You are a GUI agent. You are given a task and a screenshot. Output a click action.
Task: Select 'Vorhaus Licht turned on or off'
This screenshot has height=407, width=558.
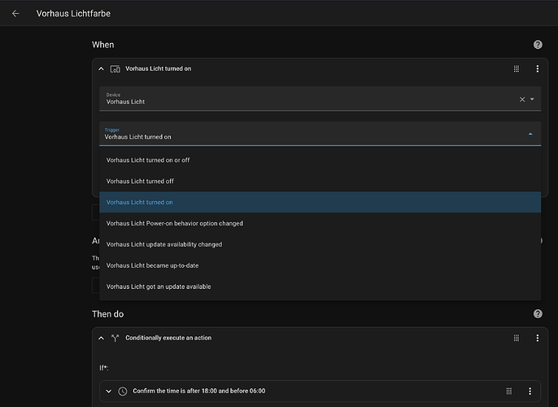[148, 160]
